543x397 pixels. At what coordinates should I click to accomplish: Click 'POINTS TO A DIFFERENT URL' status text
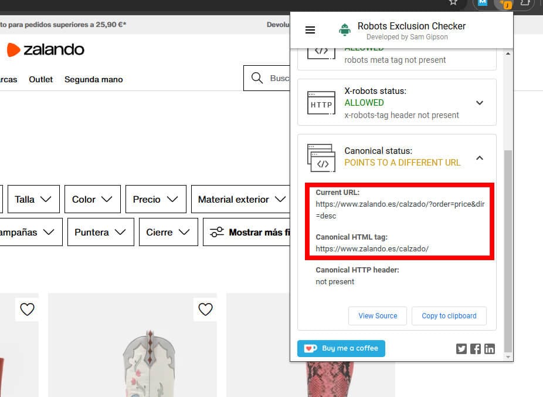pos(402,163)
